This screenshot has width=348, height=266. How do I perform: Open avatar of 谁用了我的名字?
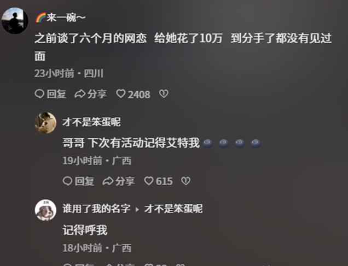click(x=46, y=210)
